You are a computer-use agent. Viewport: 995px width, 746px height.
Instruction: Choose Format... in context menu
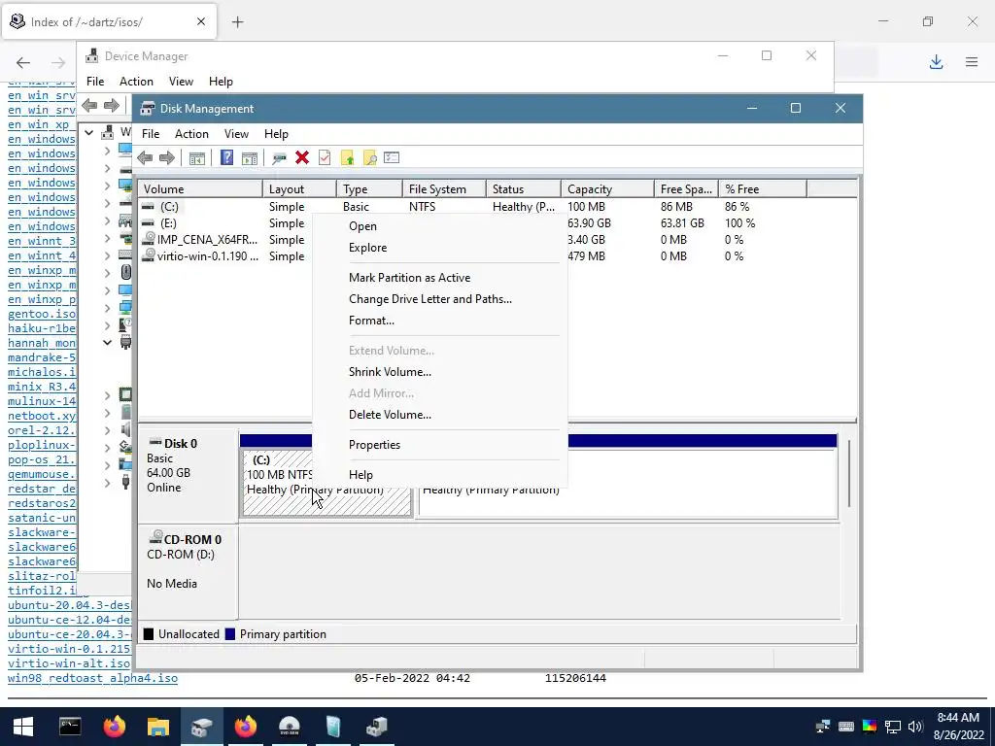(372, 321)
